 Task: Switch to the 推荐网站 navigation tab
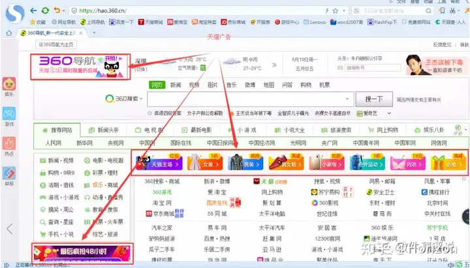57,130
